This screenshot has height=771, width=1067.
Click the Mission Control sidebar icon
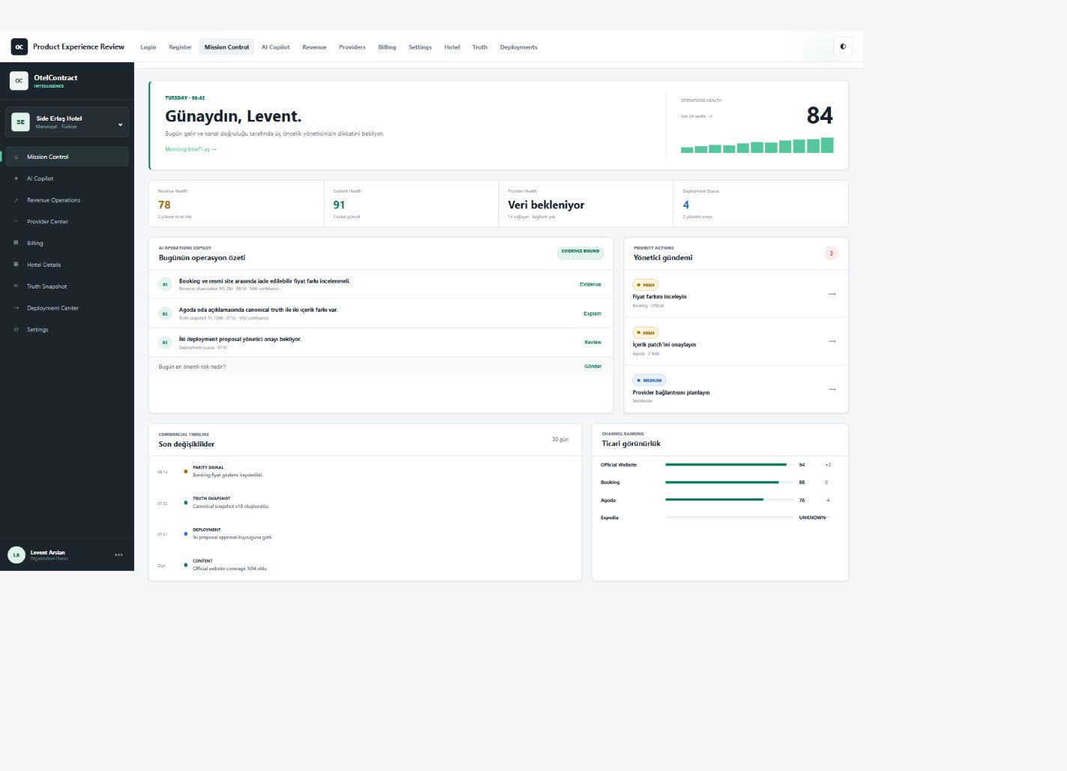click(16, 157)
